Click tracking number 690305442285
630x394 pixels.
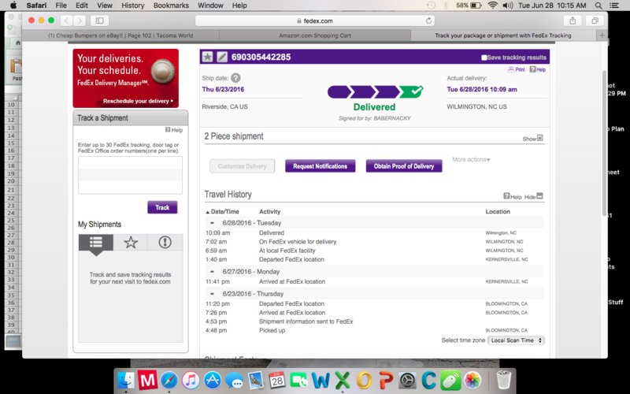pyautogui.click(x=261, y=57)
